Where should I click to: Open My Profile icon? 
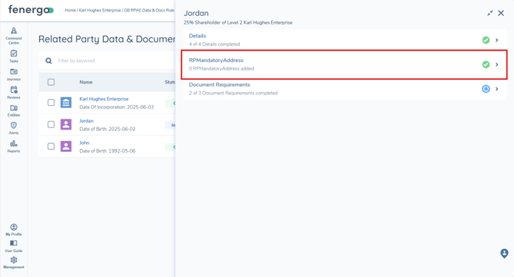click(x=14, y=229)
